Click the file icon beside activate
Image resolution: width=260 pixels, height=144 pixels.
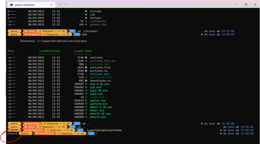point(86,58)
